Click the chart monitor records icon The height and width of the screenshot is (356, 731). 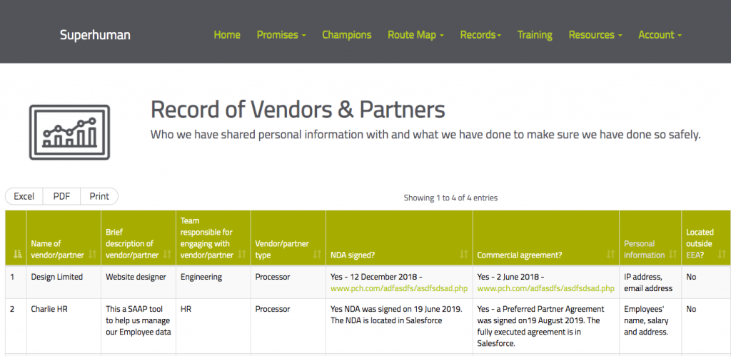click(69, 132)
